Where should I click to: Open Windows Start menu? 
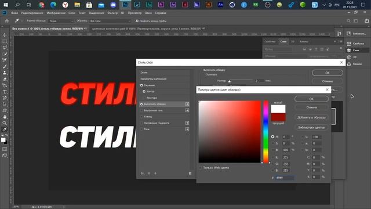click(x=5, y=5)
